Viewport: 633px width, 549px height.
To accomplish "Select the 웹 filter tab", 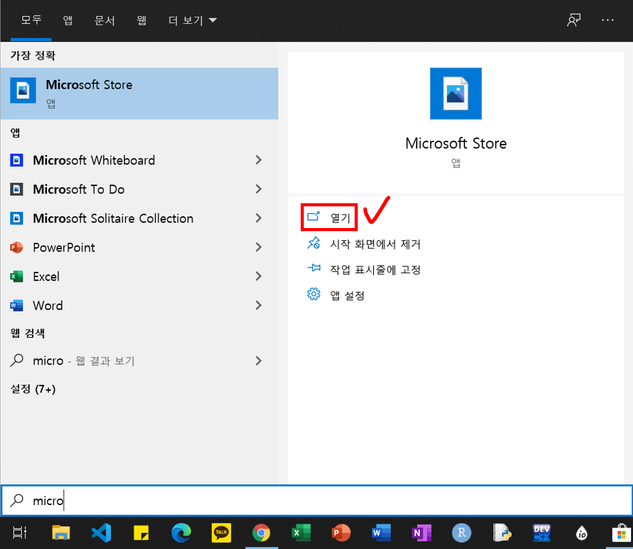I will [141, 20].
